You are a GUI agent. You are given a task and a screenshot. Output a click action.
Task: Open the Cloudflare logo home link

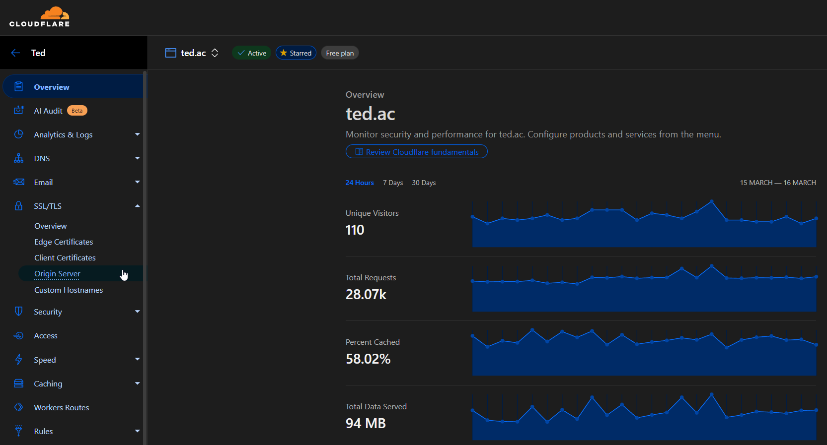point(40,17)
